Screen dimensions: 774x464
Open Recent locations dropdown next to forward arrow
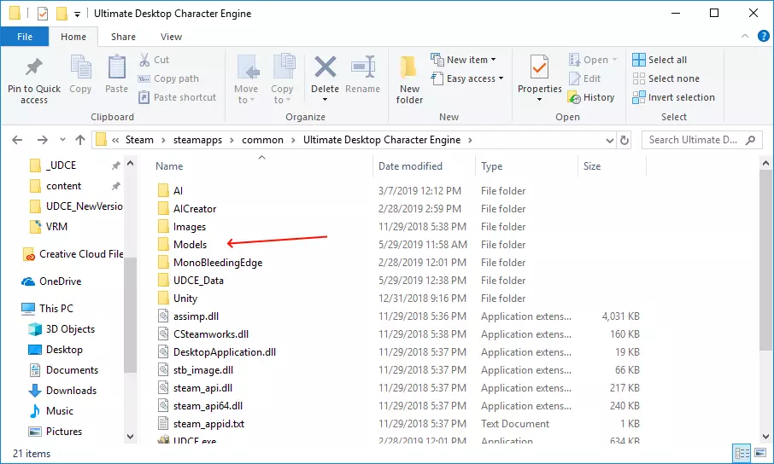coord(62,140)
